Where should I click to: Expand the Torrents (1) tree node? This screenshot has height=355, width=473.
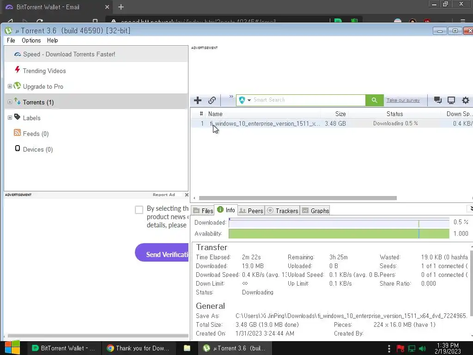tap(10, 102)
